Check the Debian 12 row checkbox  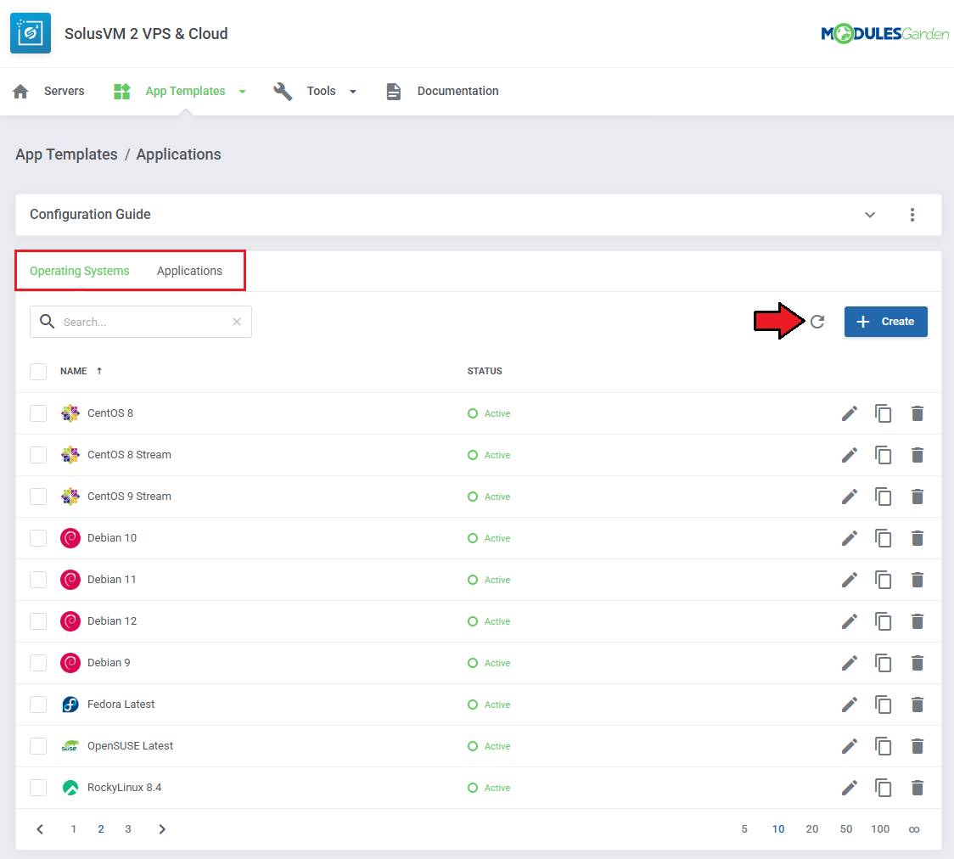click(x=38, y=621)
